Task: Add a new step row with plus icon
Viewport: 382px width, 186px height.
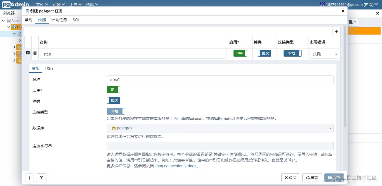Action: pos(336,32)
